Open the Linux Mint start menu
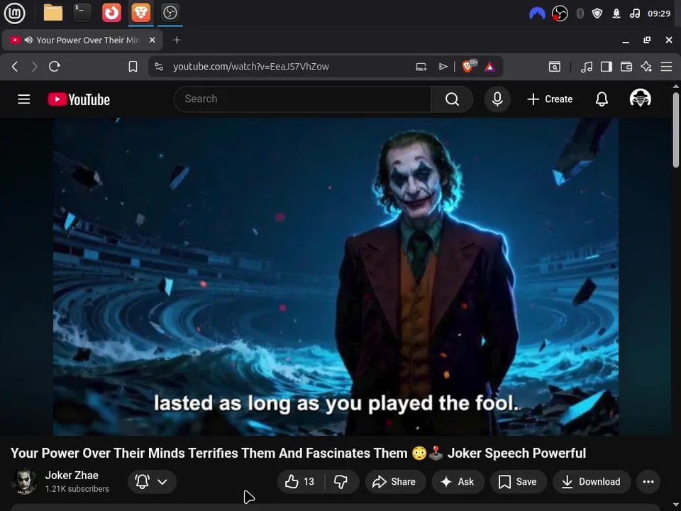Image resolution: width=681 pixels, height=511 pixels. [x=14, y=13]
